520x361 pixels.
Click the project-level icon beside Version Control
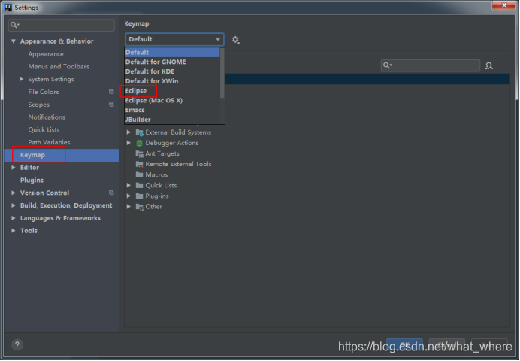(111, 193)
